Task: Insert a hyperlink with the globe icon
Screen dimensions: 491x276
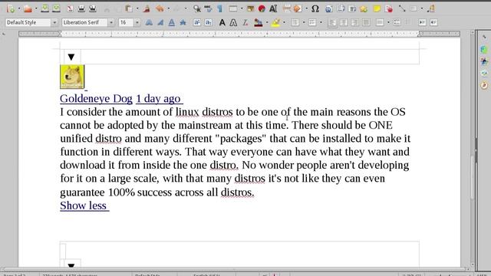Action: click(x=329, y=8)
